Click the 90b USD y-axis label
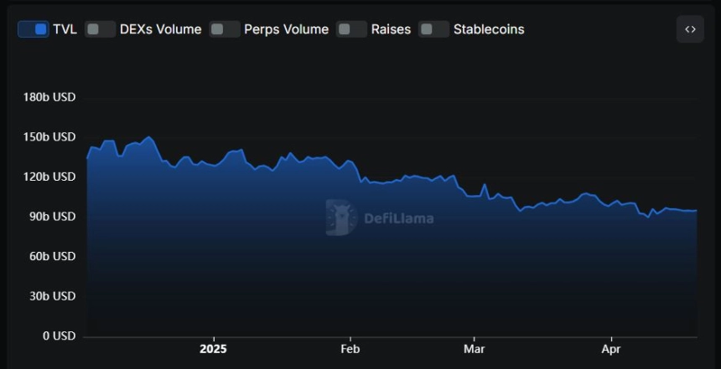This screenshot has width=721, height=369. (x=53, y=216)
